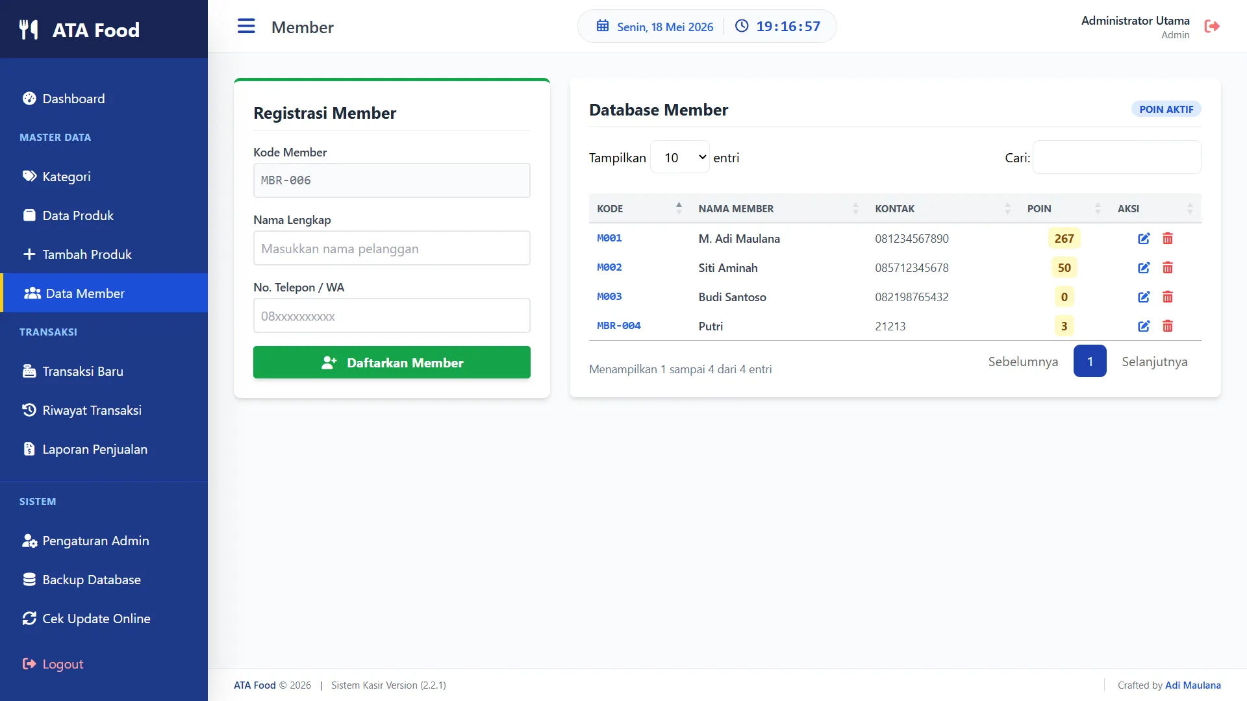Click member name Budi Santoso
1247x701 pixels.
pos(732,297)
